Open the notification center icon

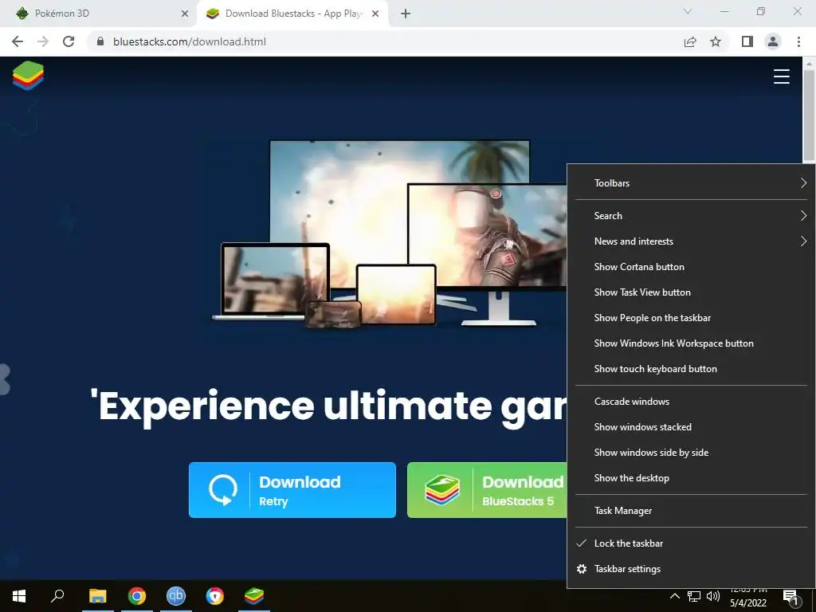pos(791,598)
